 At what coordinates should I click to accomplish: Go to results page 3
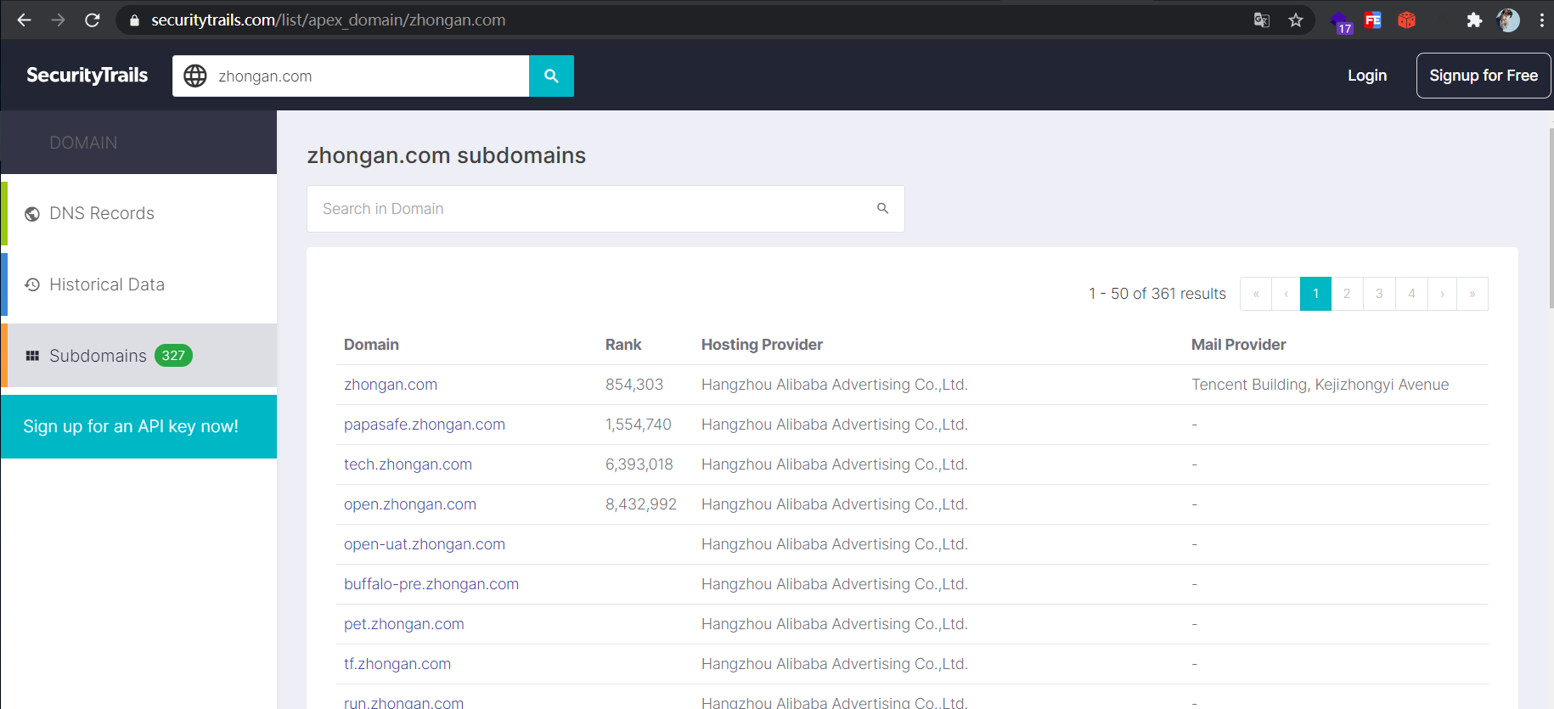tap(1379, 294)
